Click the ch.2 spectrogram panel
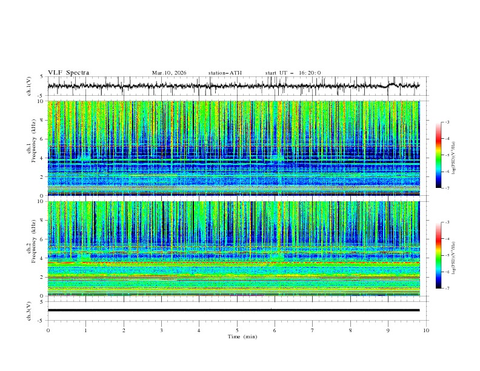This screenshot has width=480, height=371. (x=234, y=249)
